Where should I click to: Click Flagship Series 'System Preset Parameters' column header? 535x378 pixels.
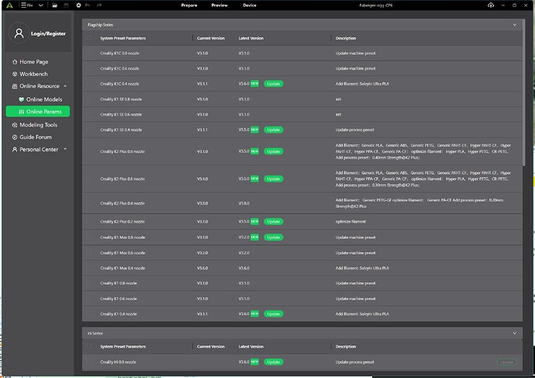pos(123,38)
